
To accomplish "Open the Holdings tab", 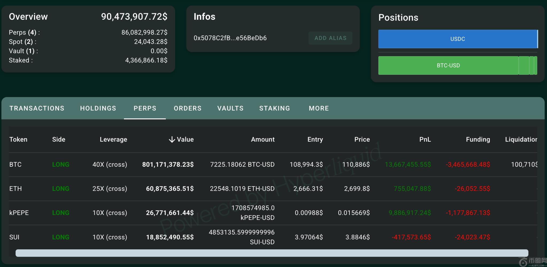I will (x=98, y=108).
